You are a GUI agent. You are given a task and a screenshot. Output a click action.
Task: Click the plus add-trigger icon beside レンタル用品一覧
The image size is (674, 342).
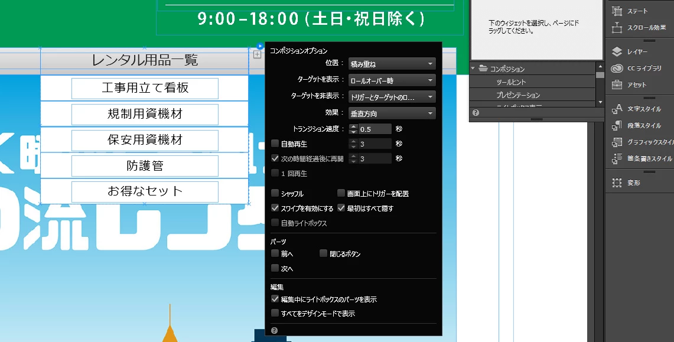click(x=257, y=54)
